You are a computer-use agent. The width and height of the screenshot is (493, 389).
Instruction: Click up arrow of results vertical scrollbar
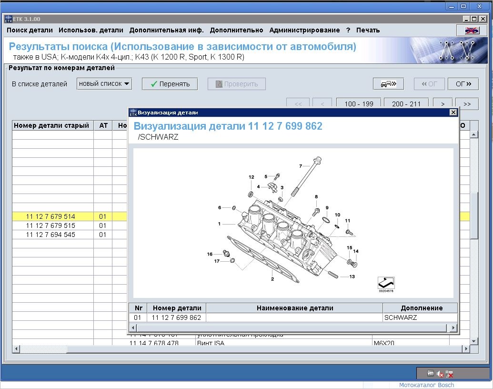[474, 135]
